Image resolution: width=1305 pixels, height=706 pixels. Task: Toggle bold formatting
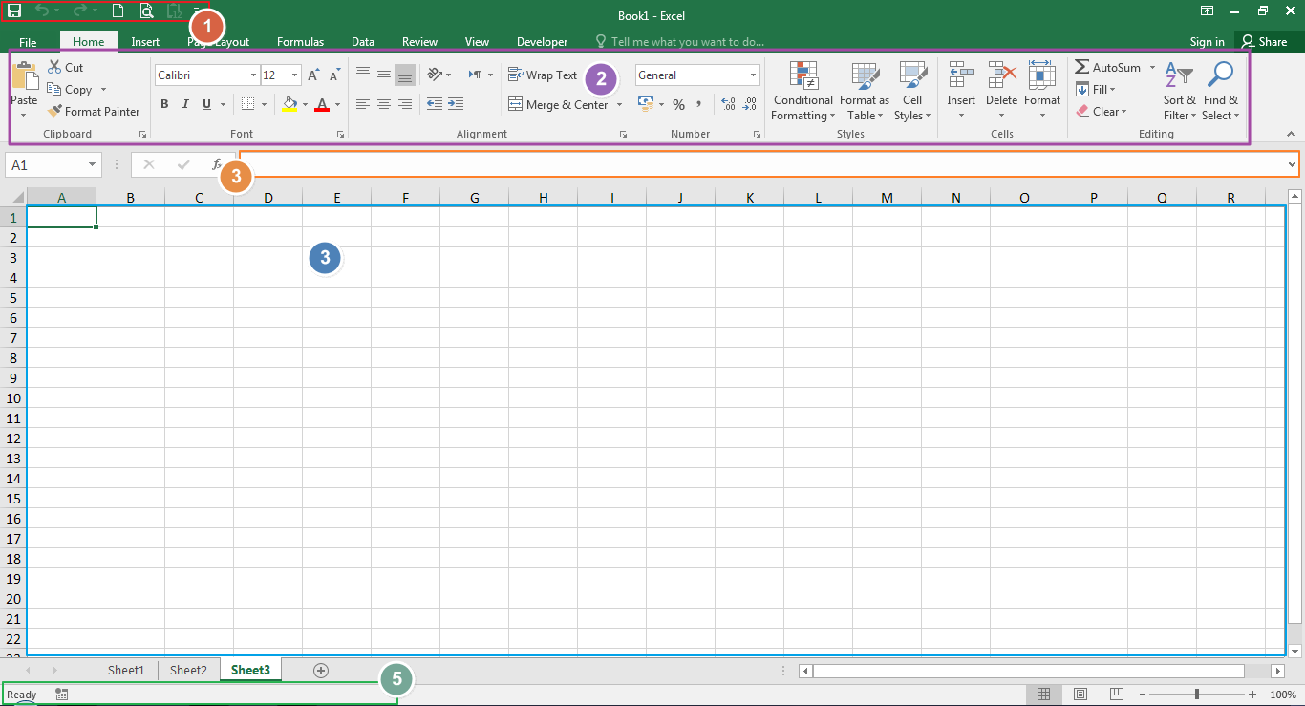pos(164,104)
